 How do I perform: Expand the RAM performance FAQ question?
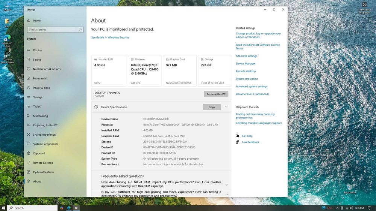tap(227, 185)
